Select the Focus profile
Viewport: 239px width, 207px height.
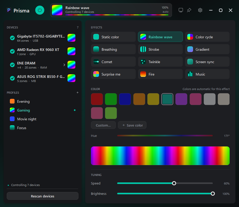point(43,128)
